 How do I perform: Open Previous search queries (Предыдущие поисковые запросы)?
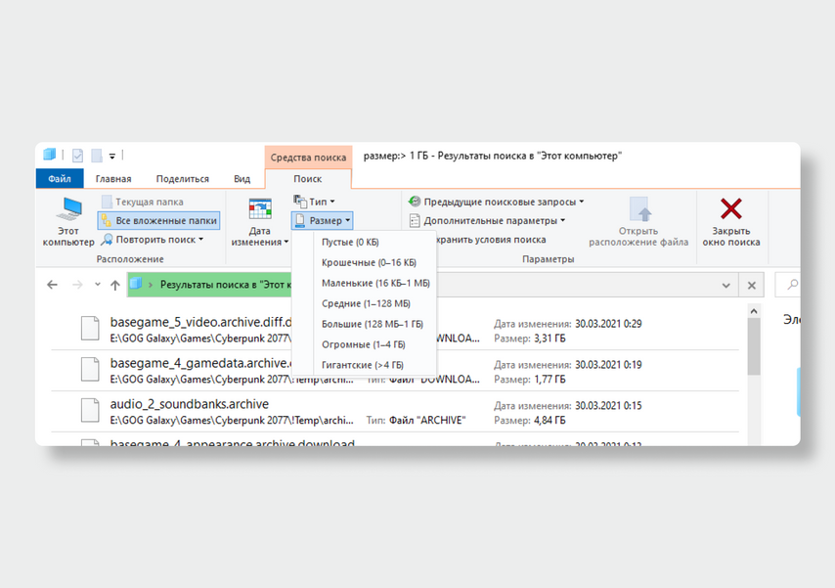[x=497, y=203]
